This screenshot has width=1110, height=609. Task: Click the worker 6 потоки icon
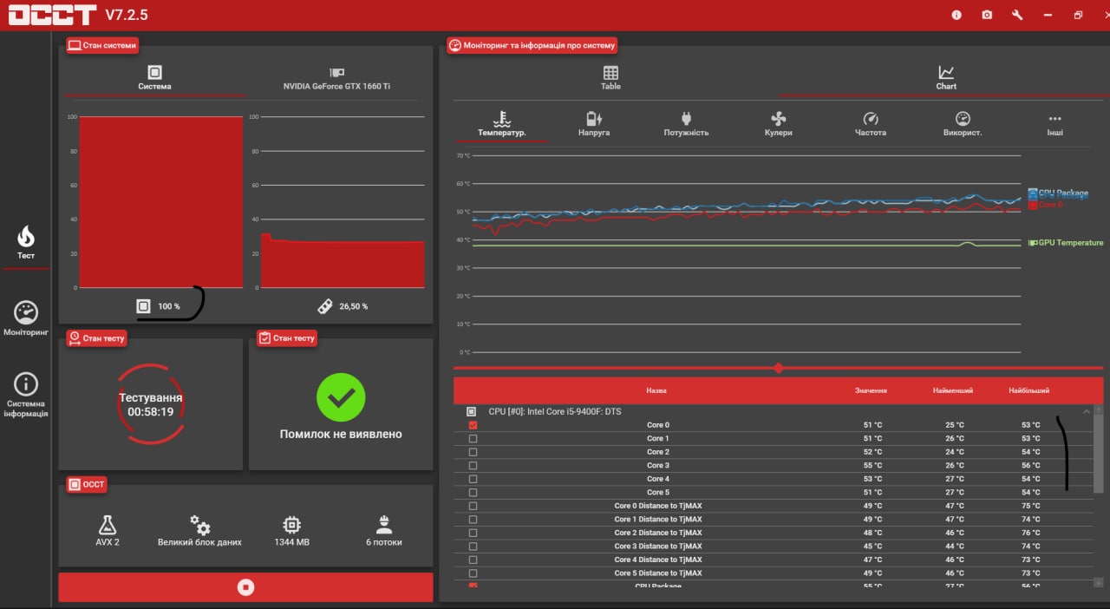pyautogui.click(x=384, y=525)
